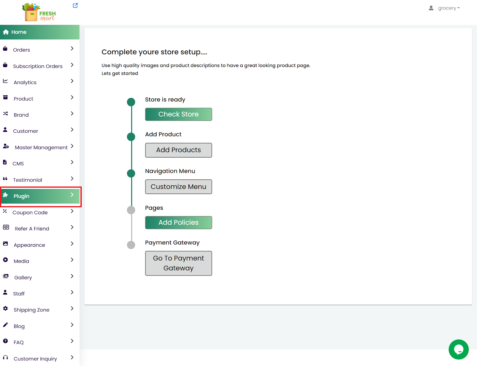Click the Blog pencil icon

tap(5, 325)
